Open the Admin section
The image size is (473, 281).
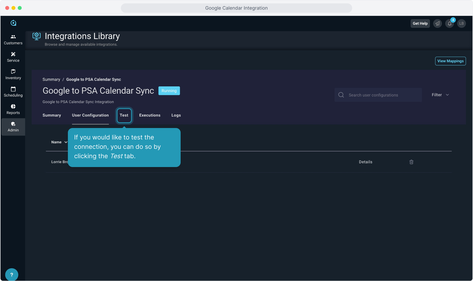point(13,127)
